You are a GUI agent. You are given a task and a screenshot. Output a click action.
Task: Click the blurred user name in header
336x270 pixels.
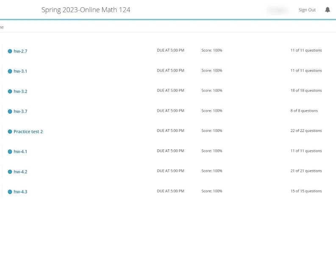278,10
